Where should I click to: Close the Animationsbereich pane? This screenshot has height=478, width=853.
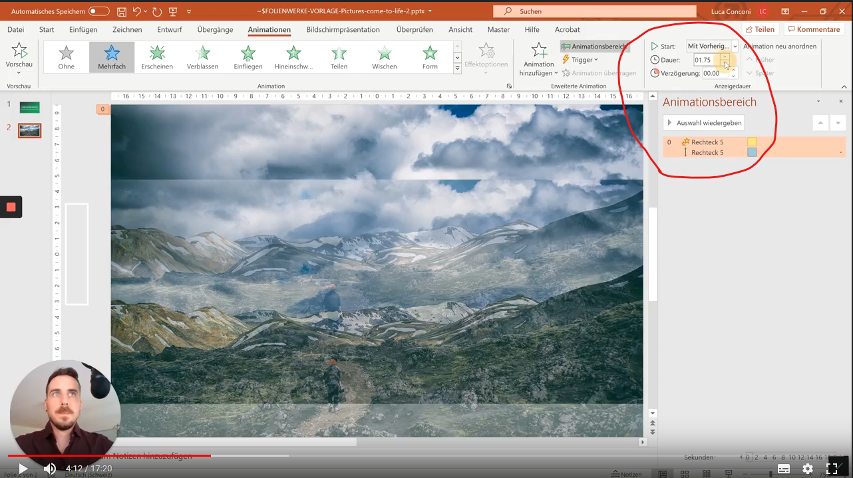pos(841,102)
